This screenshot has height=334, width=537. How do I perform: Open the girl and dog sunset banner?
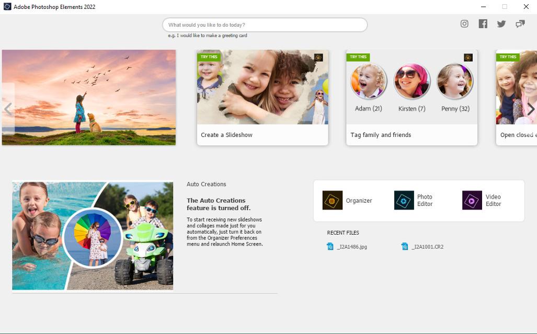pyautogui.click(x=89, y=98)
